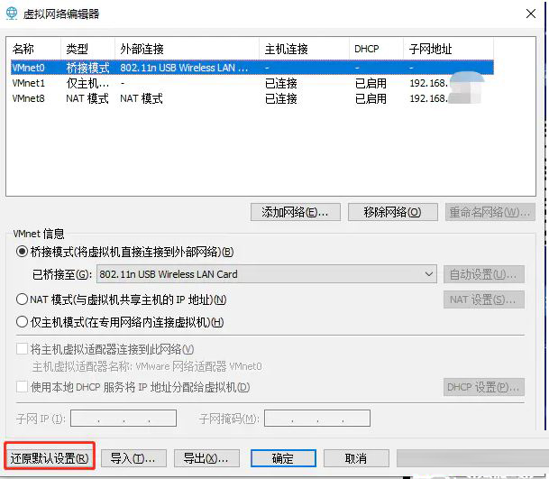
Task: Click the 导出 button
Action: (x=206, y=458)
